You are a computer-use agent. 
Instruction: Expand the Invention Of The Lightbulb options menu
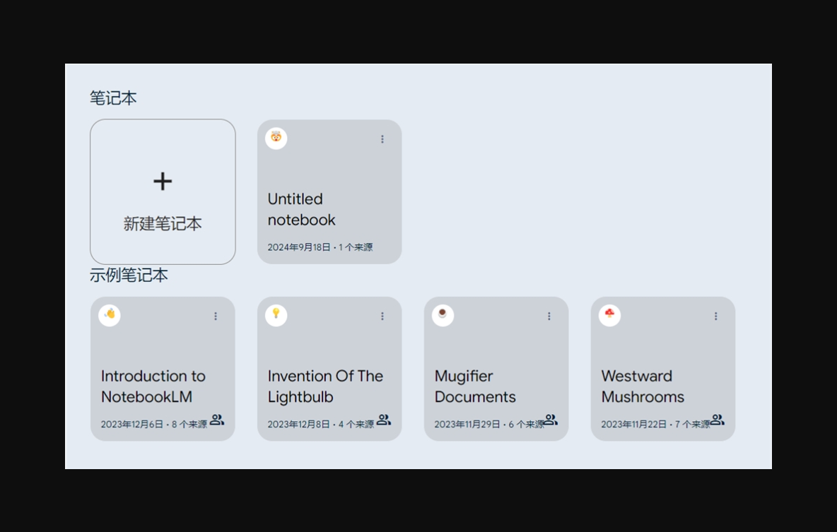click(382, 317)
